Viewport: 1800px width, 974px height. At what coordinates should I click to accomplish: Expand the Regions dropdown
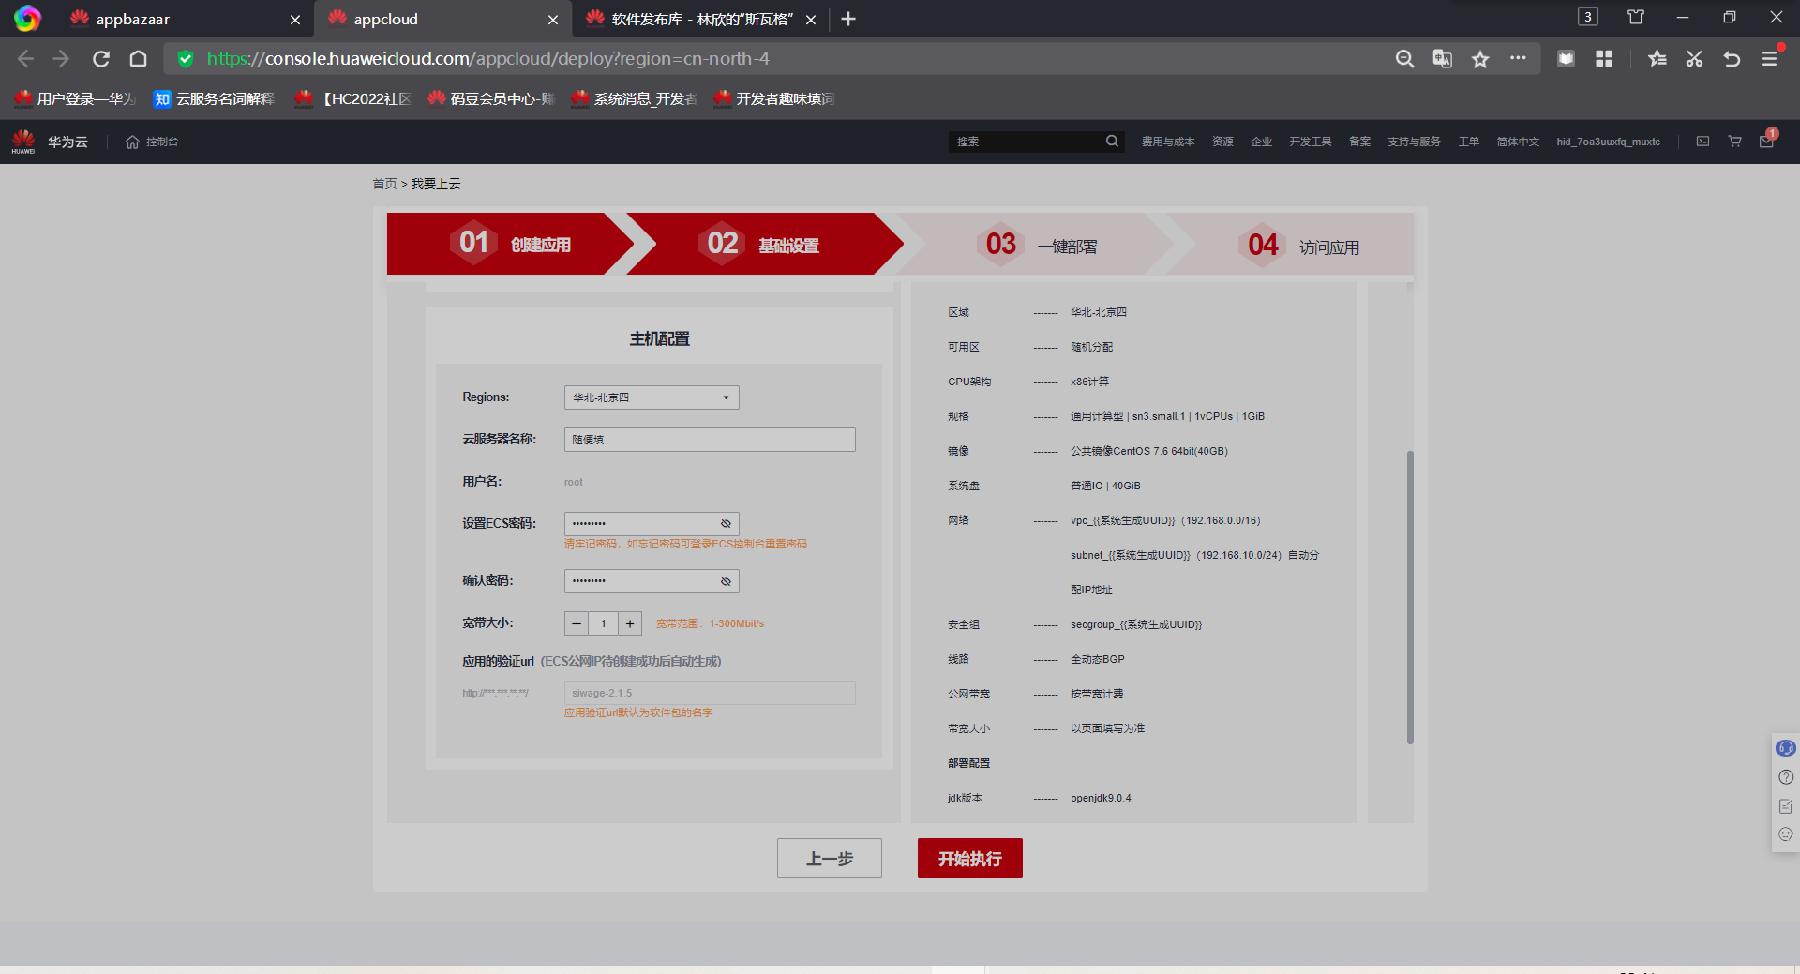coord(652,397)
